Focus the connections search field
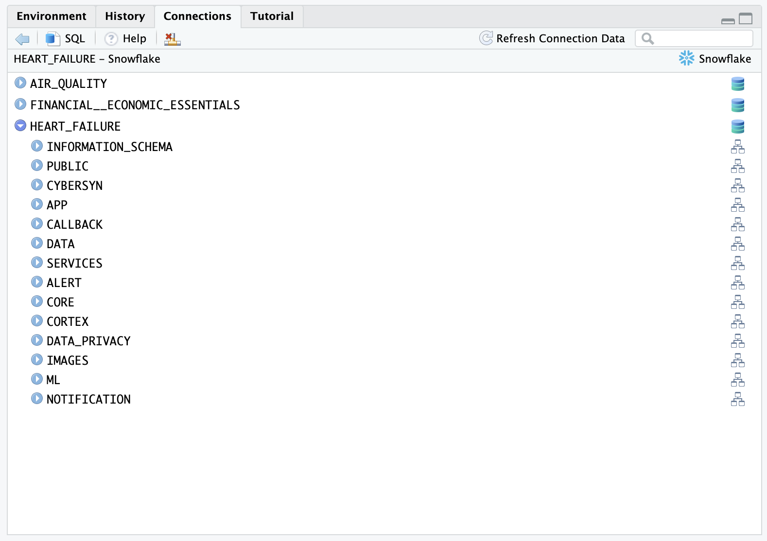 coord(694,38)
